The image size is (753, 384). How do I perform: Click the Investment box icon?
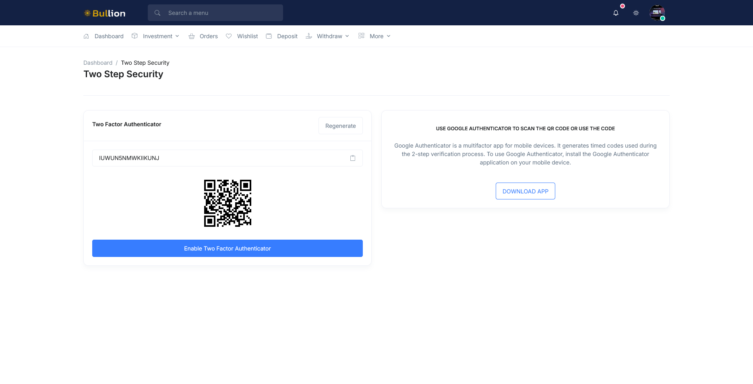pyautogui.click(x=134, y=36)
